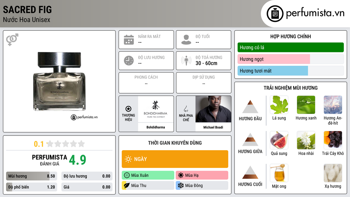Click the person icon for Độ Tuổi
350x197 pixels.
coord(186,40)
